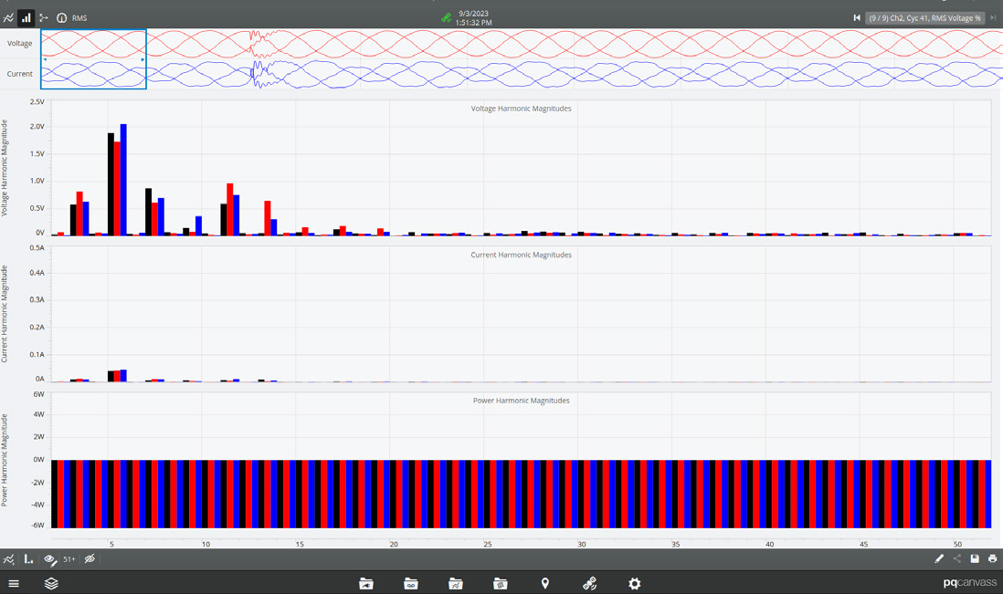The image size is (1003, 594).
Task: Open the settings gear
Action: coord(635,584)
